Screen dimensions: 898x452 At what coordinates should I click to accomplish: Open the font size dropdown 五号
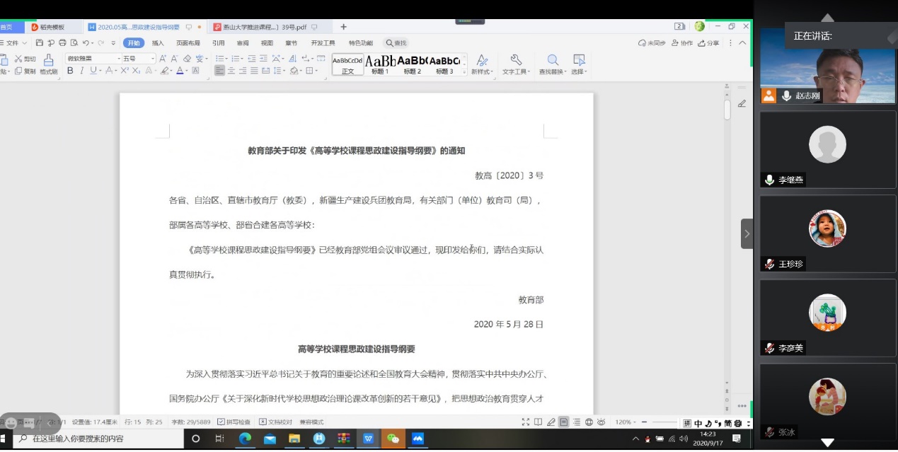[138, 59]
